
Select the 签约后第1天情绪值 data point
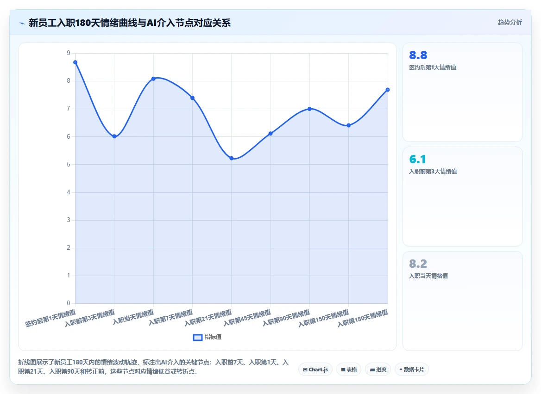coord(75,62)
